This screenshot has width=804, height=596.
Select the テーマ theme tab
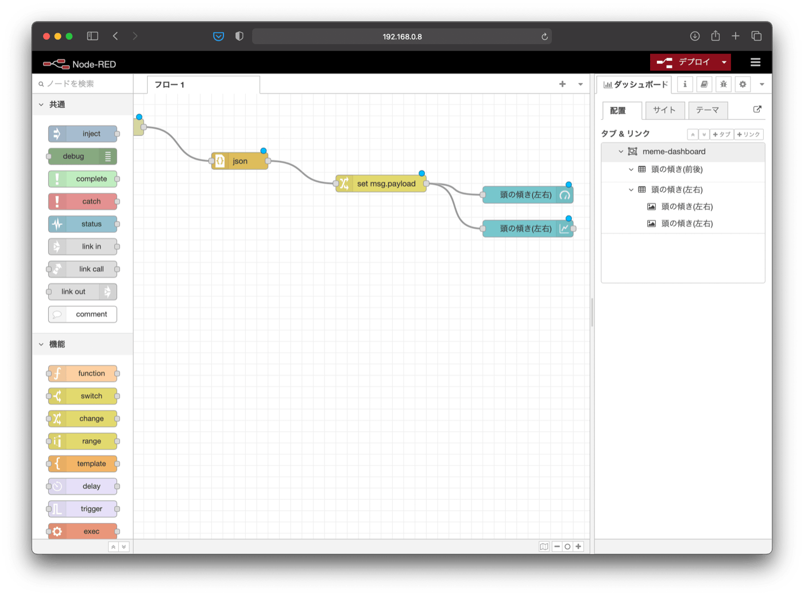coord(708,110)
